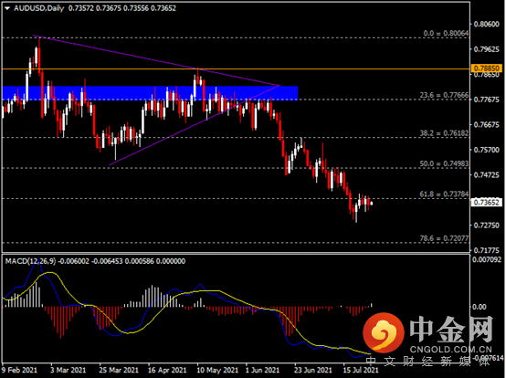Click the orange 0.78850 price label

click(487, 68)
